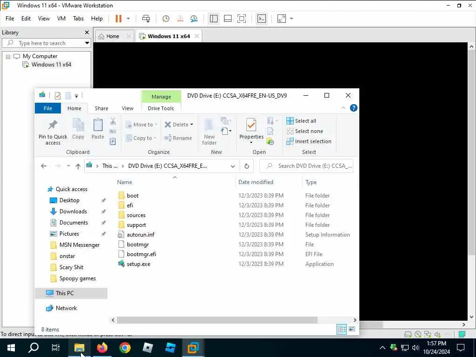Click the Copy ribbon button
Viewport: 476px width, 357px height.
pyautogui.click(x=78, y=129)
